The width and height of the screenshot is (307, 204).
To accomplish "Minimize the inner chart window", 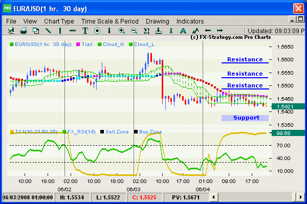I will 292,19.
